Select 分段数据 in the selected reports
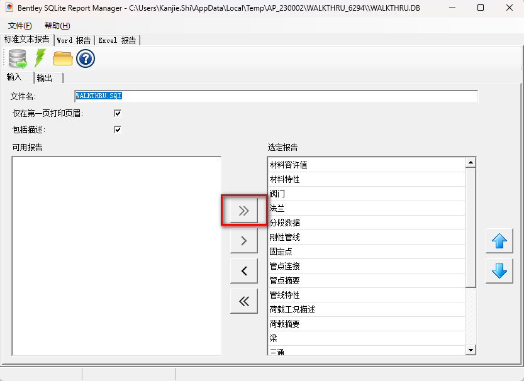 [x=367, y=223]
